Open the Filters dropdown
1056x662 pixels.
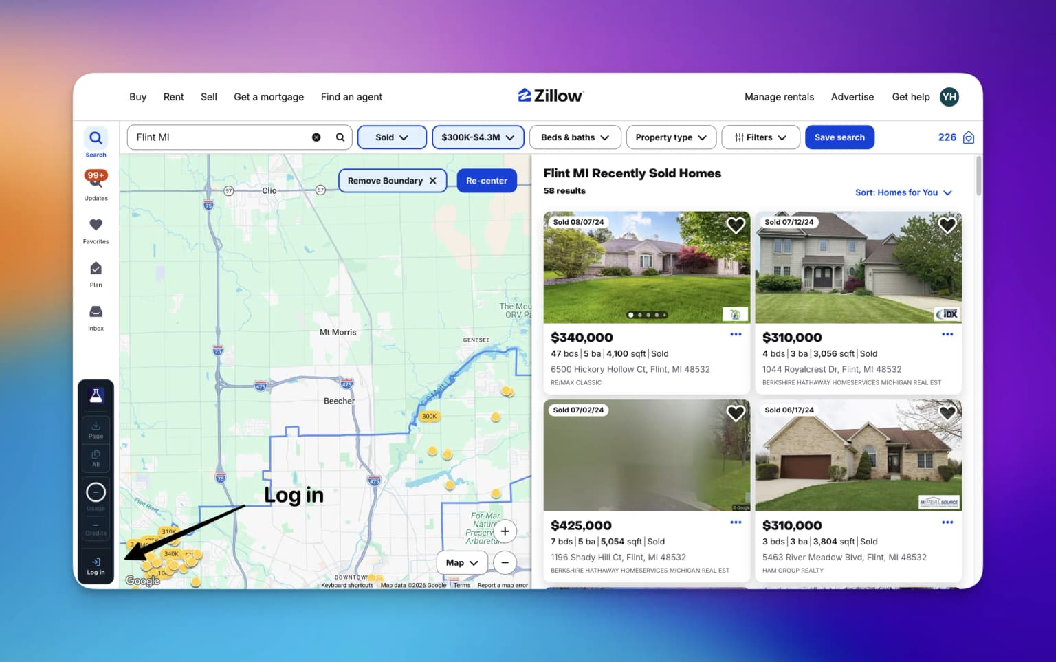(760, 137)
